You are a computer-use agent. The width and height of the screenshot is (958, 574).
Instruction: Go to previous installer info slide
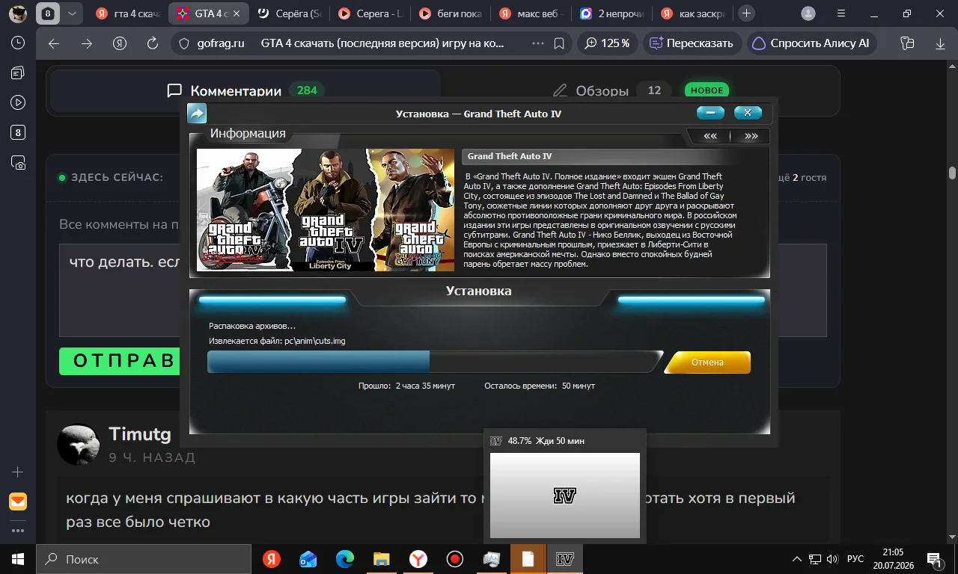point(710,136)
